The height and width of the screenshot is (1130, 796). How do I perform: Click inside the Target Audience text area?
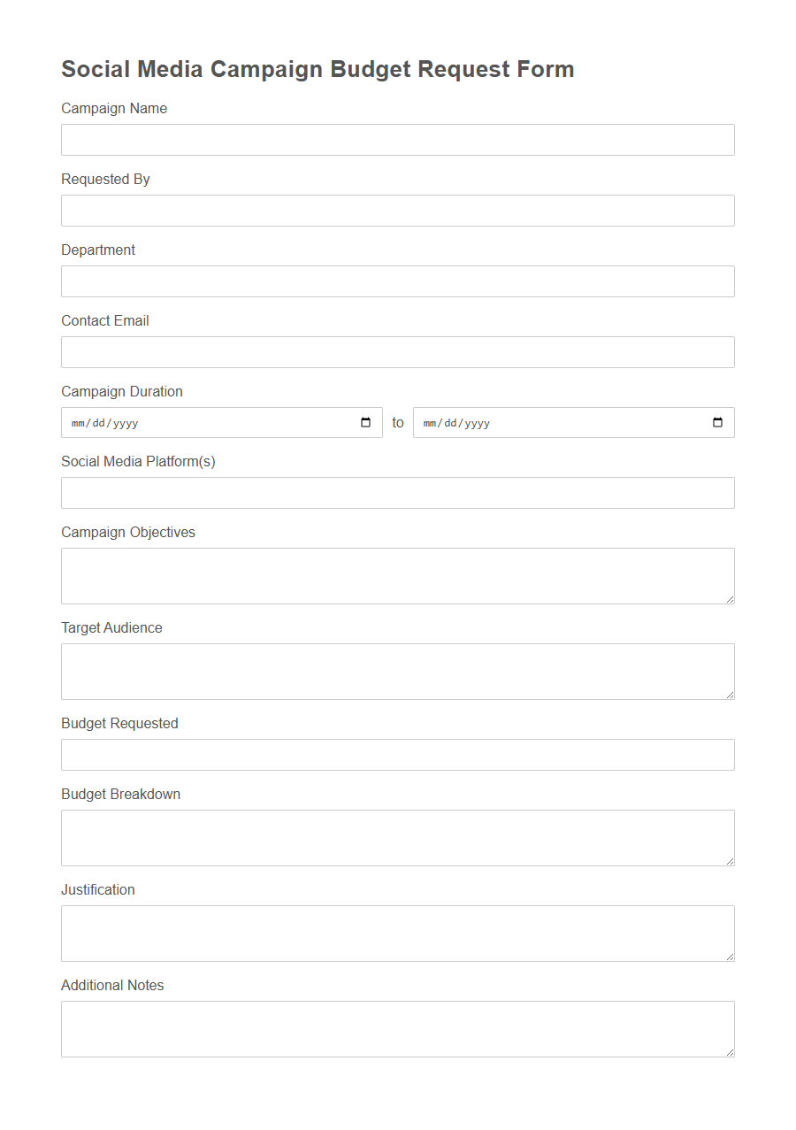397,669
